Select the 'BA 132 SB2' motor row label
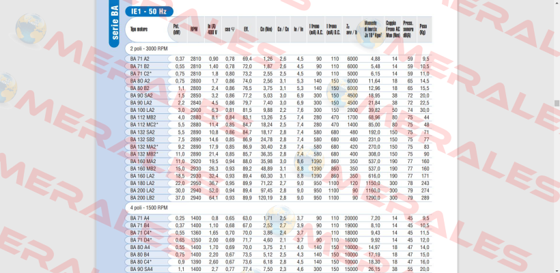This screenshot has height=273, width=560. (x=142, y=139)
